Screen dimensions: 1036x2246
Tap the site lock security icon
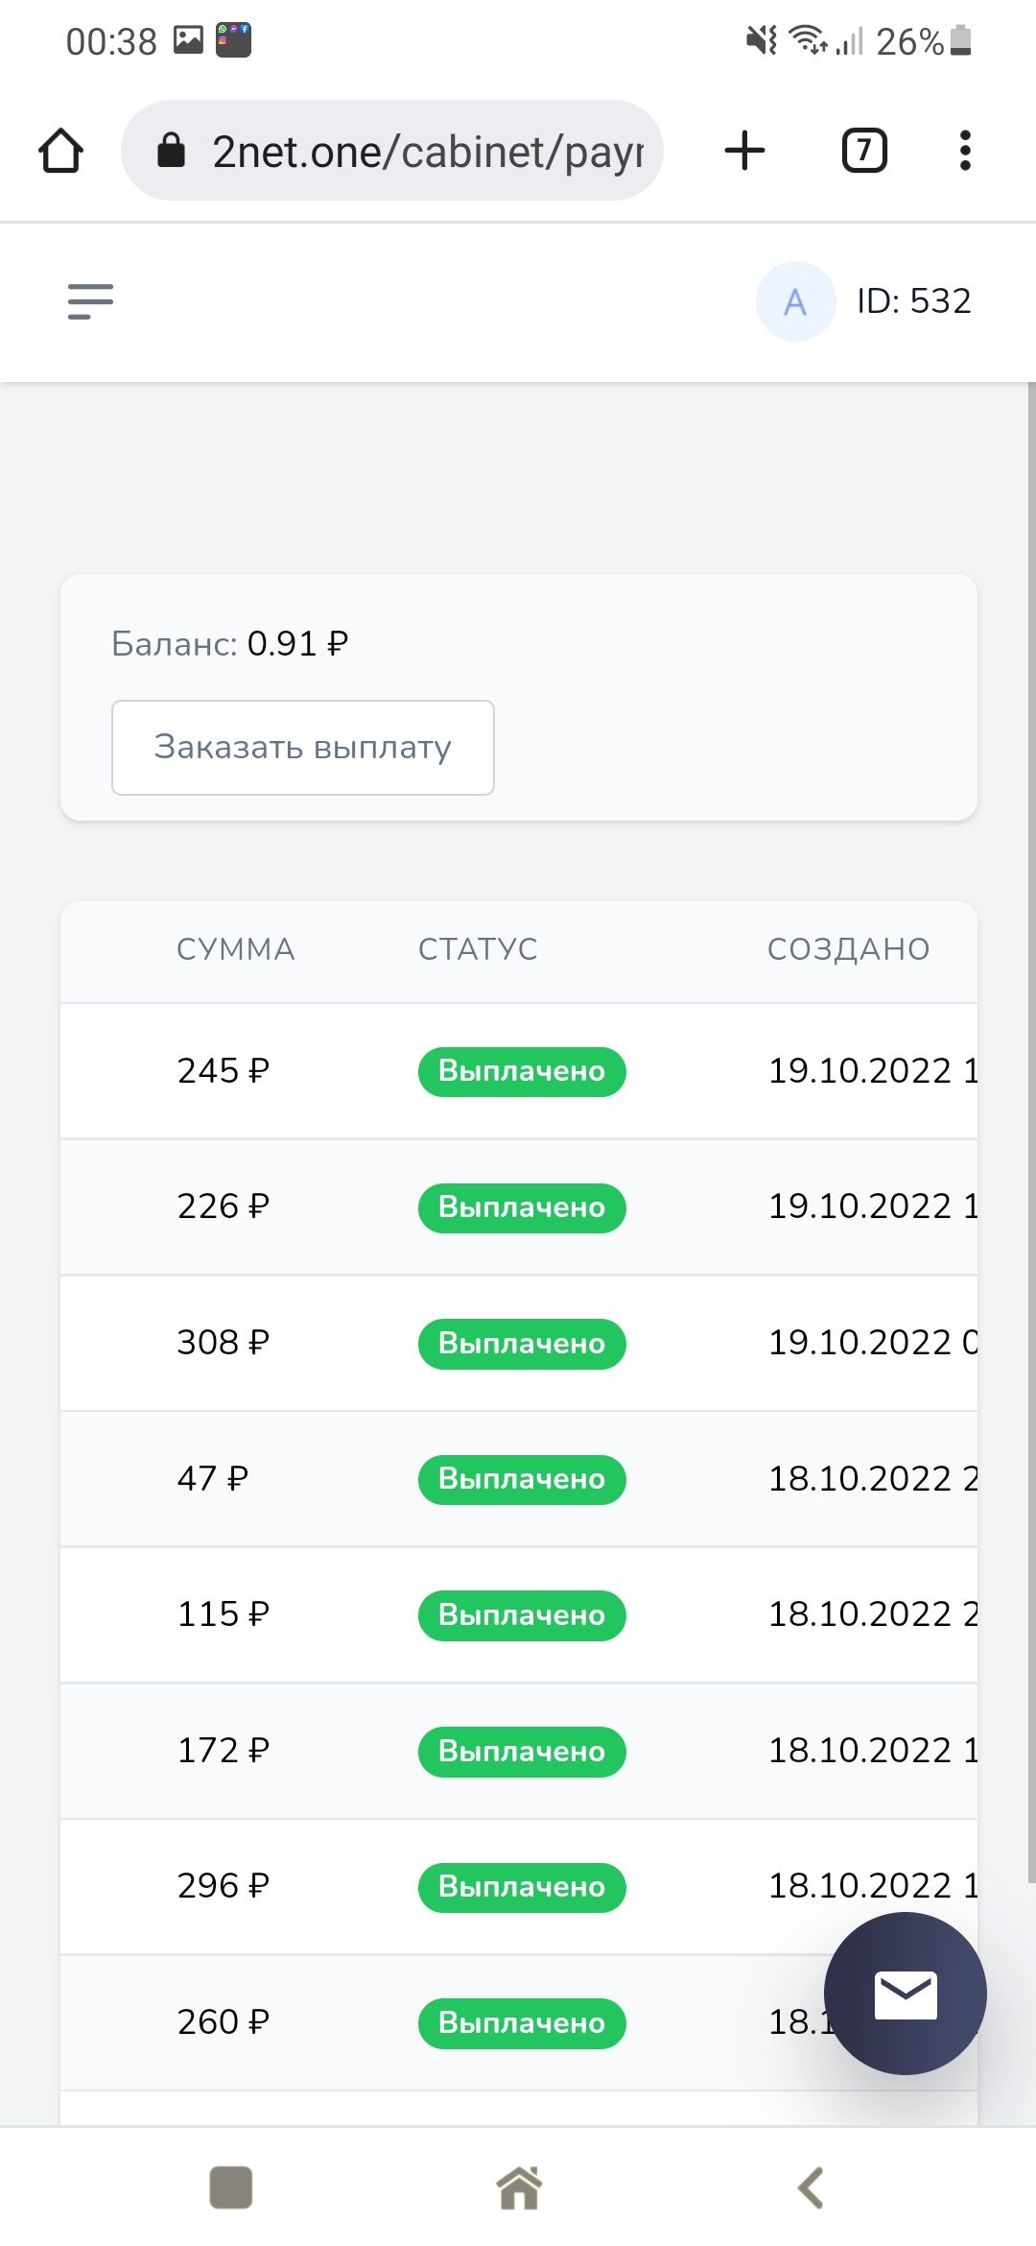click(171, 151)
